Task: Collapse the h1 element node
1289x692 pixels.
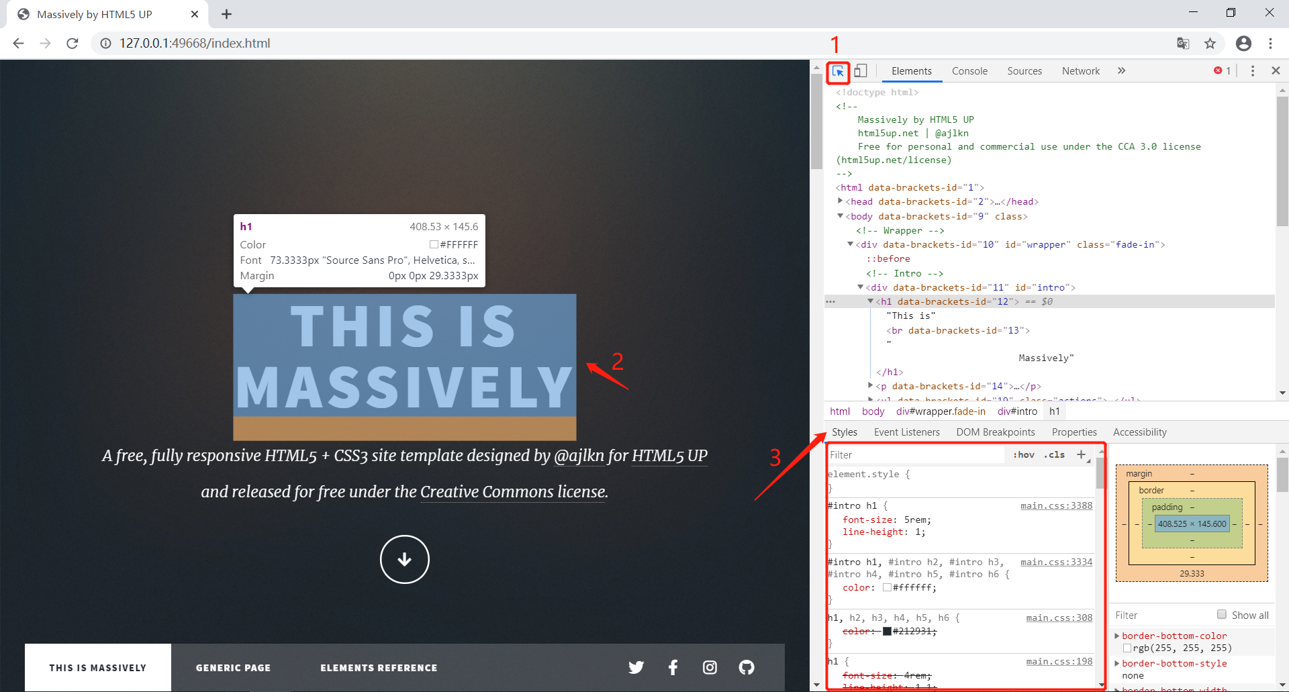Action: coord(870,301)
